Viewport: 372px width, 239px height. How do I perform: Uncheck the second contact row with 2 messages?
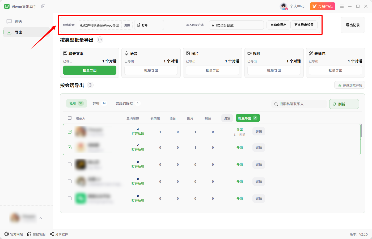pyautogui.click(x=70, y=147)
